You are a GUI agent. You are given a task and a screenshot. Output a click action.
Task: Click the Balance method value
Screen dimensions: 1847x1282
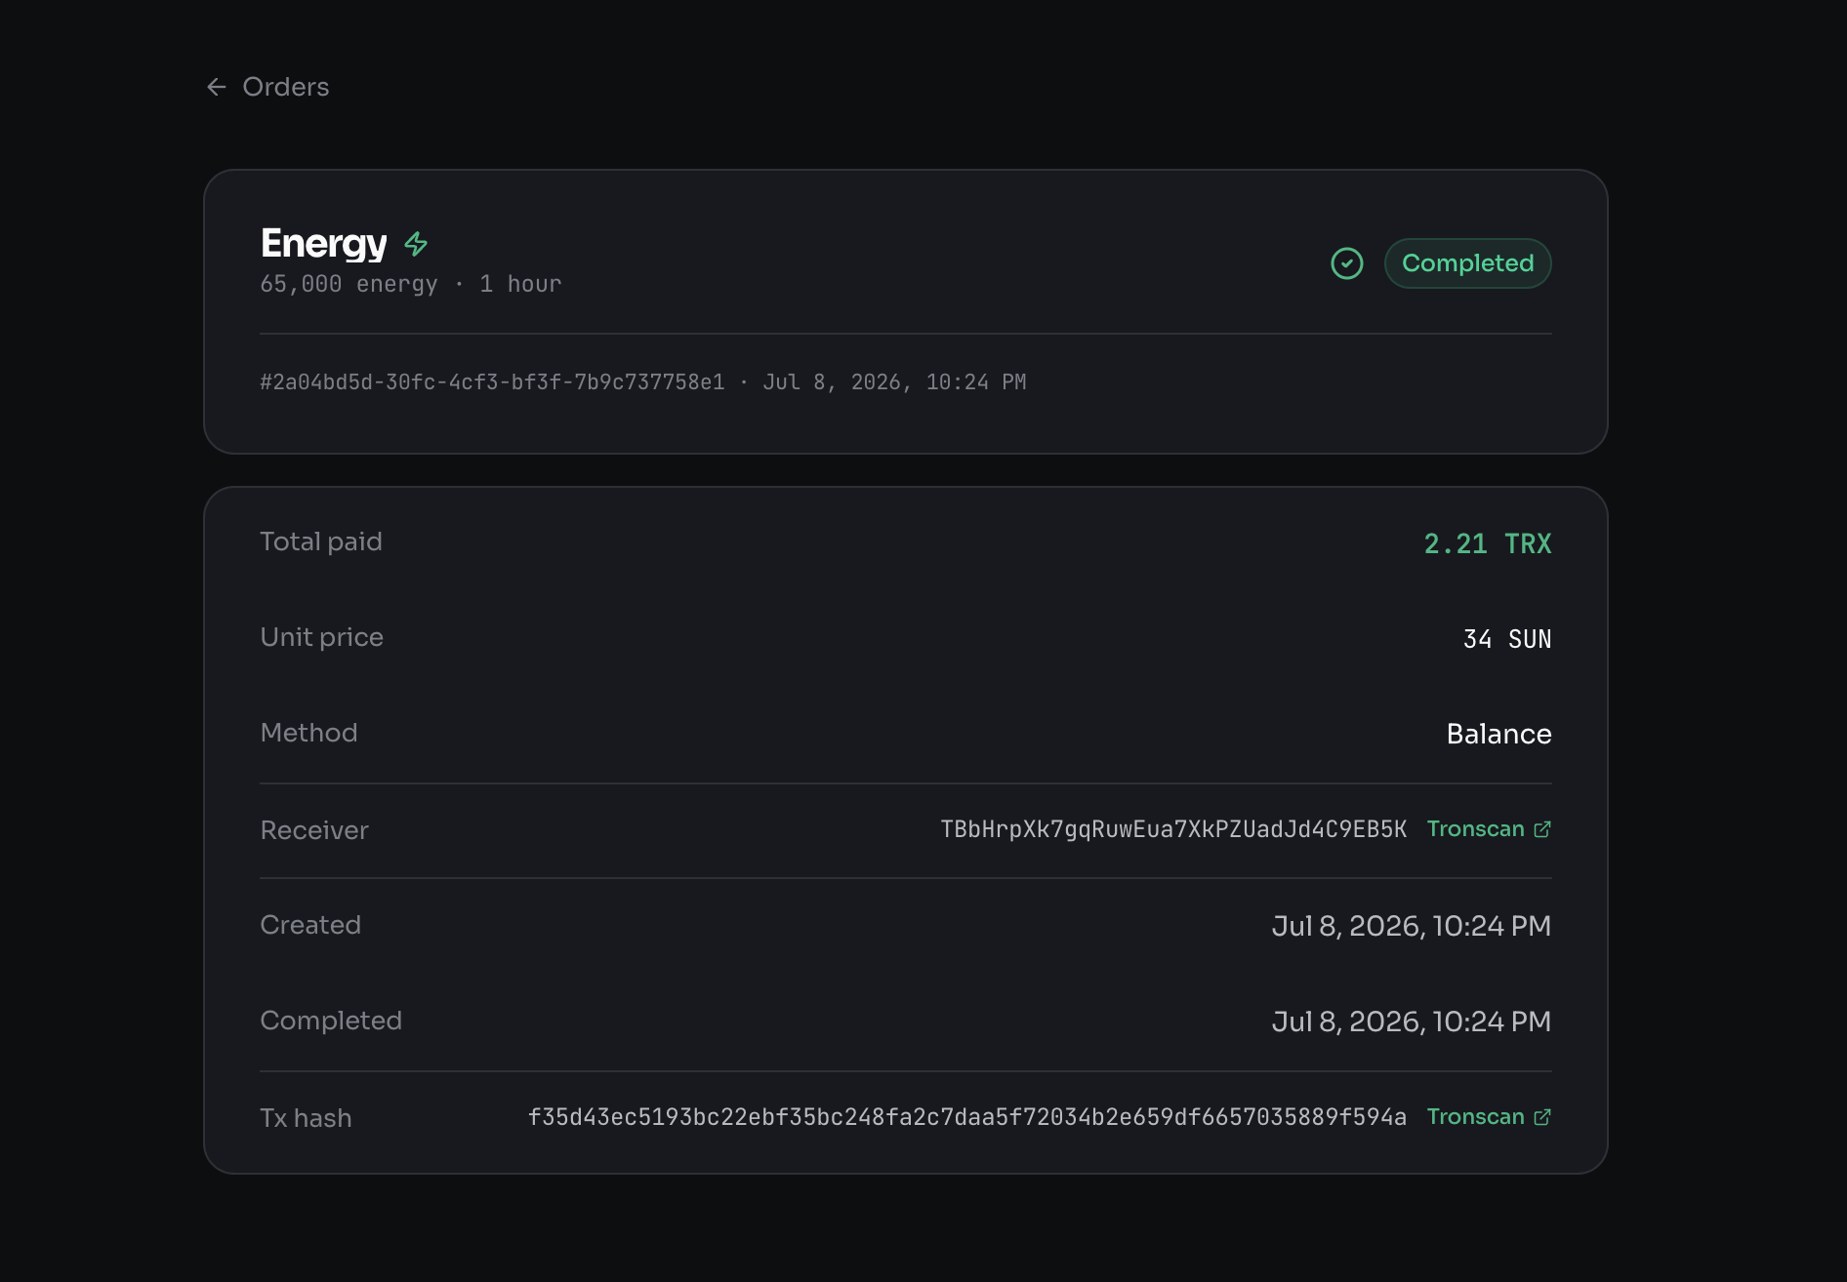tap(1498, 734)
